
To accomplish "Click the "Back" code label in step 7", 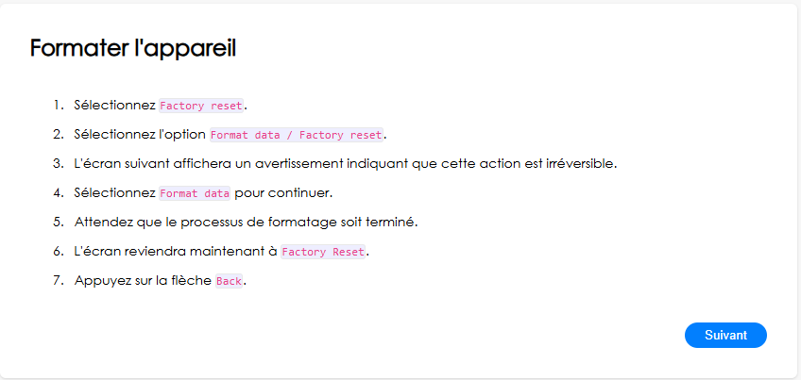I will (229, 281).
